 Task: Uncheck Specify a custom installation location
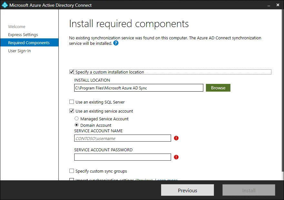coord(72,72)
